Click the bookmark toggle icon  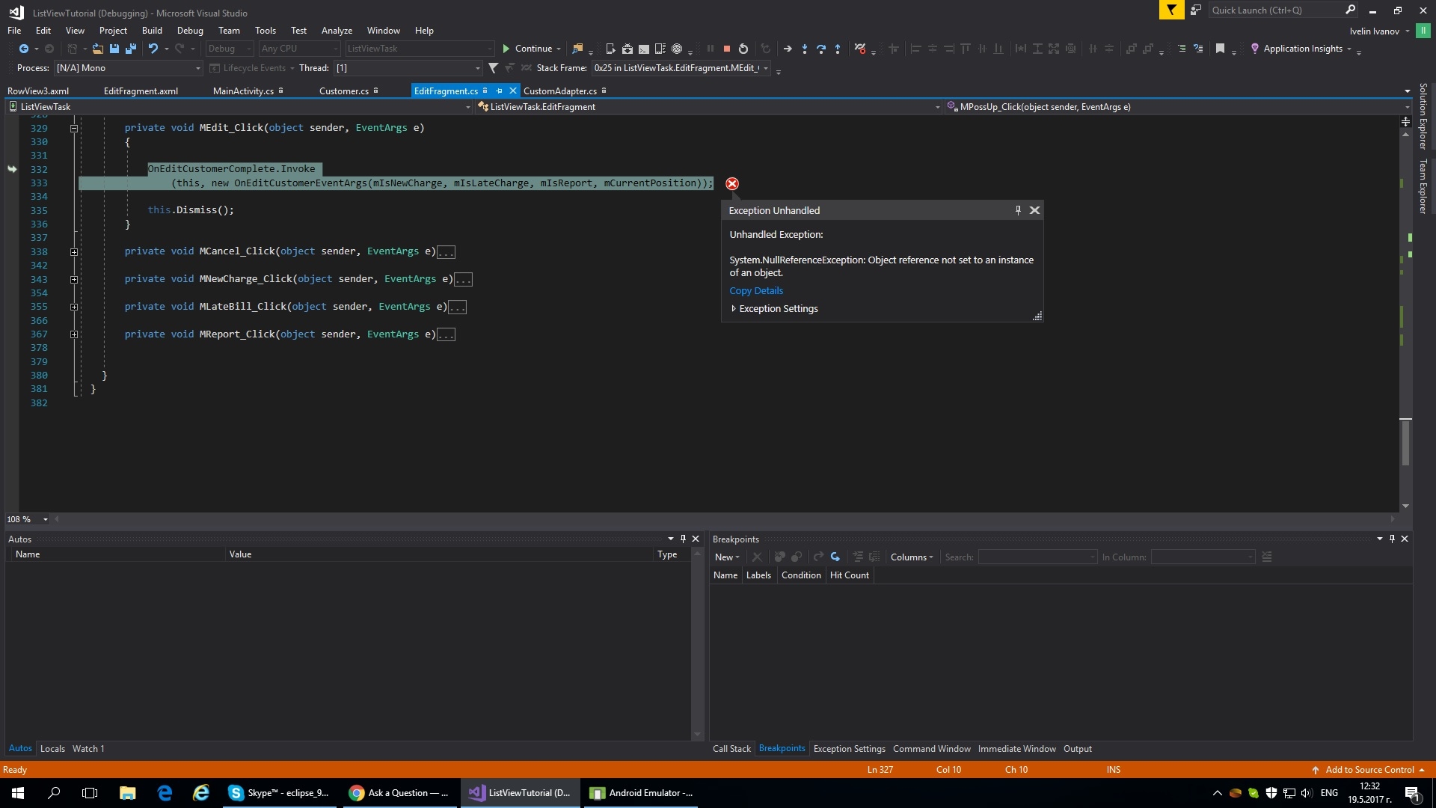click(x=1220, y=49)
